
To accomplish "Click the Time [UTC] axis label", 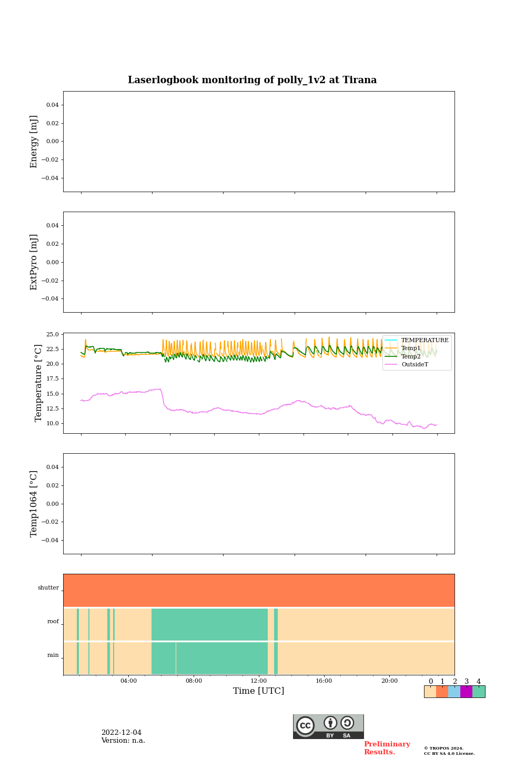I will pos(259,691).
